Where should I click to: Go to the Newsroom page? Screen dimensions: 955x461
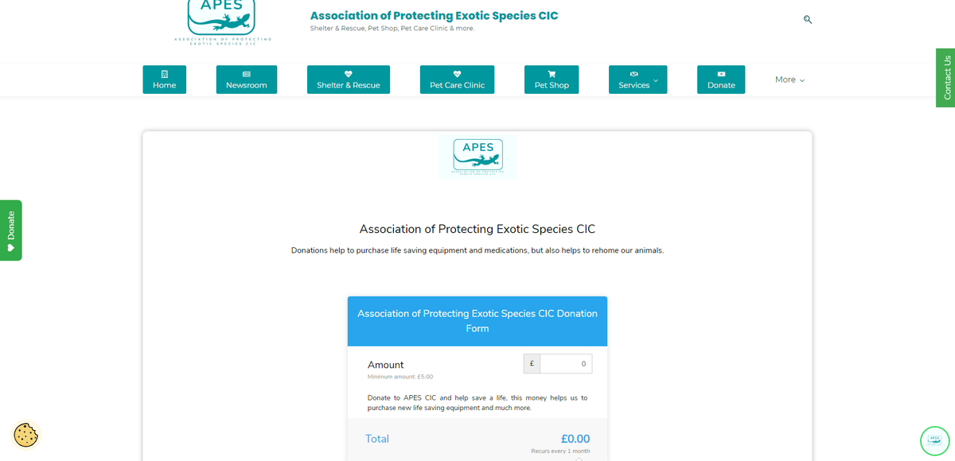tap(247, 79)
